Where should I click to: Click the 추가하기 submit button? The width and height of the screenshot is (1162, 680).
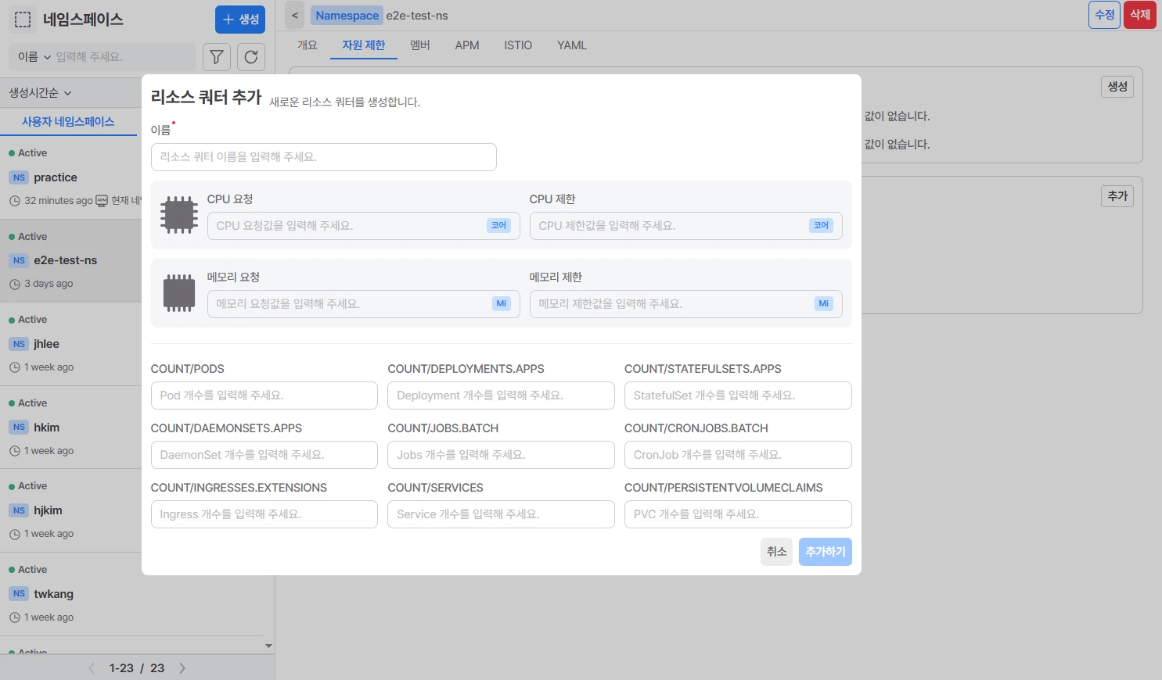coord(826,552)
